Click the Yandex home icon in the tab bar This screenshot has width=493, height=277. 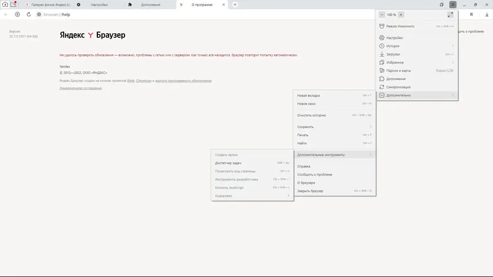[5, 4]
